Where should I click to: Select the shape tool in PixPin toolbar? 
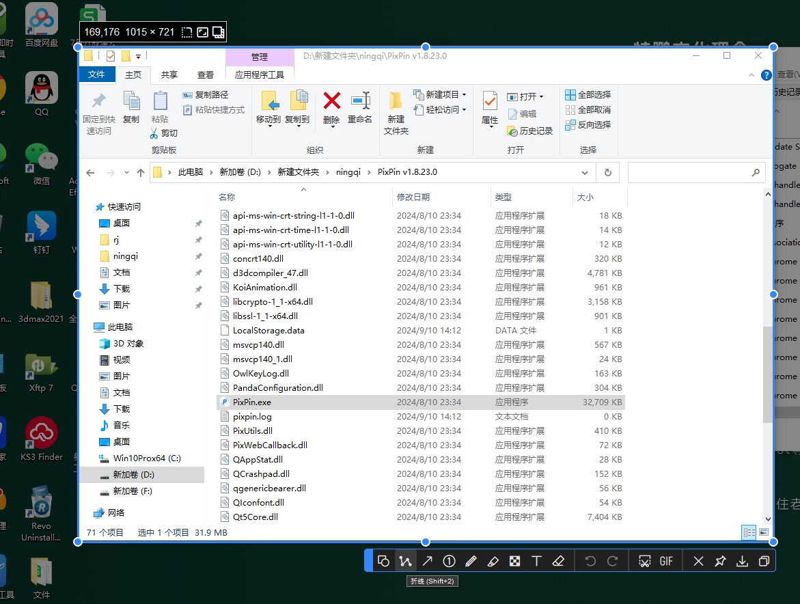(x=383, y=561)
